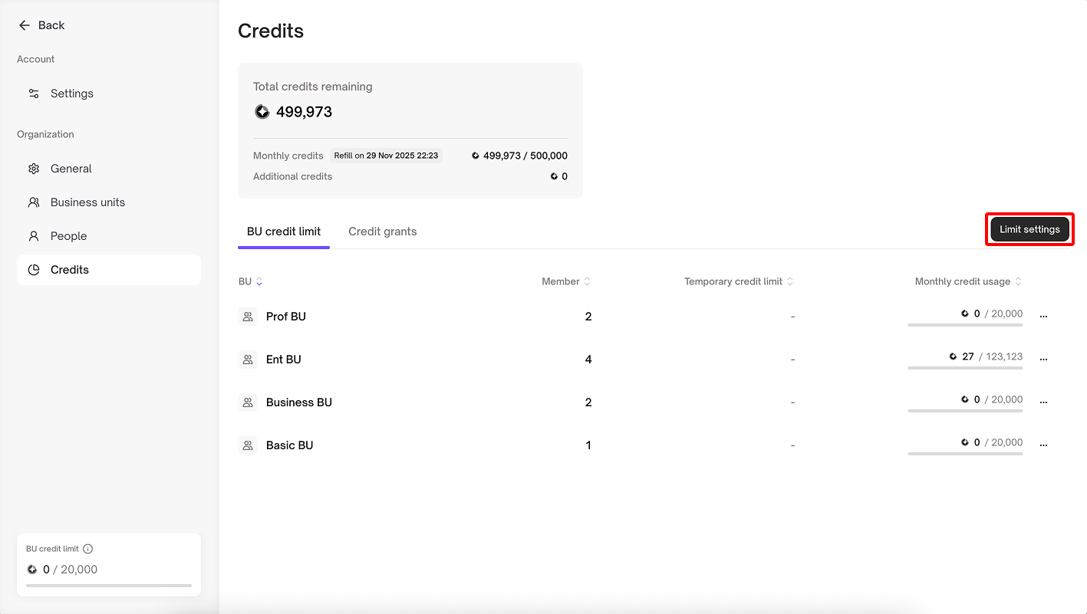Click the BU credit limit info icon
Viewport: 1087px width, 614px height.
point(88,549)
